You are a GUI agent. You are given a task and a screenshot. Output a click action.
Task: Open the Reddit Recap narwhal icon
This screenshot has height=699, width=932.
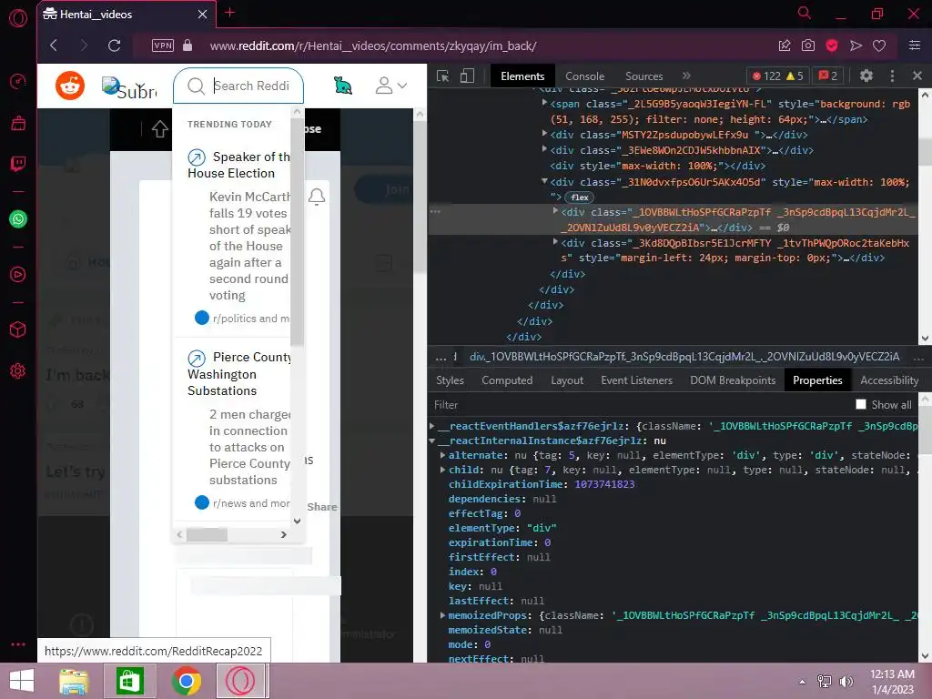point(343,86)
